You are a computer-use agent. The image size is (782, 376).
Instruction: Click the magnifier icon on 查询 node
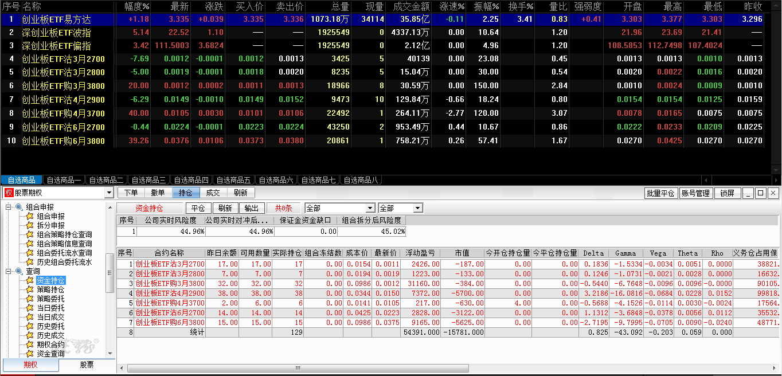click(x=19, y=271)
